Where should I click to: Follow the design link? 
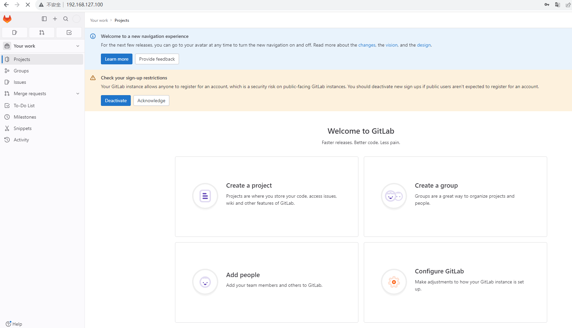tap(424, 45)
